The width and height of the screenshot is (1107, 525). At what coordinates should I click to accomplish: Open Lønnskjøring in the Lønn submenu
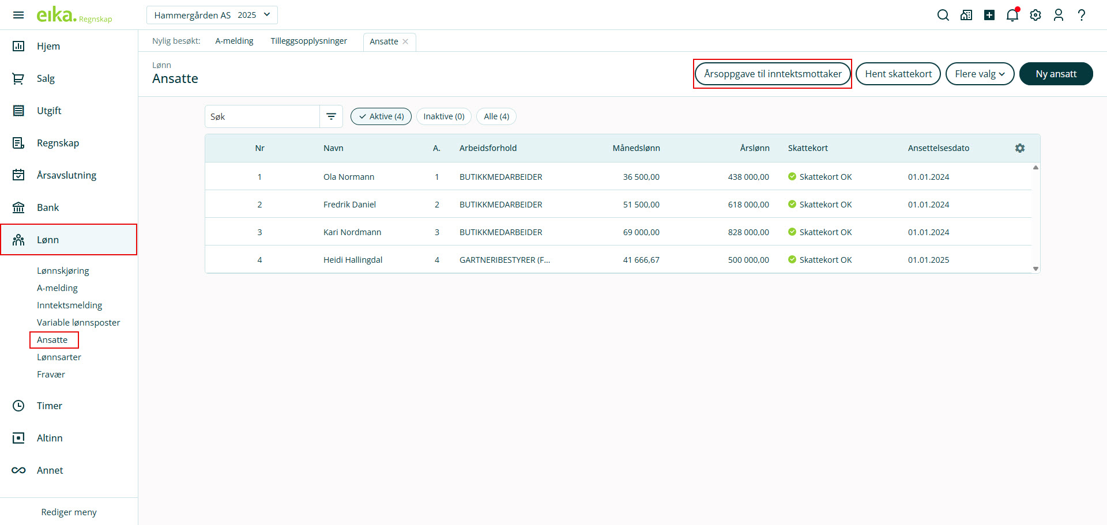[63, 271]
